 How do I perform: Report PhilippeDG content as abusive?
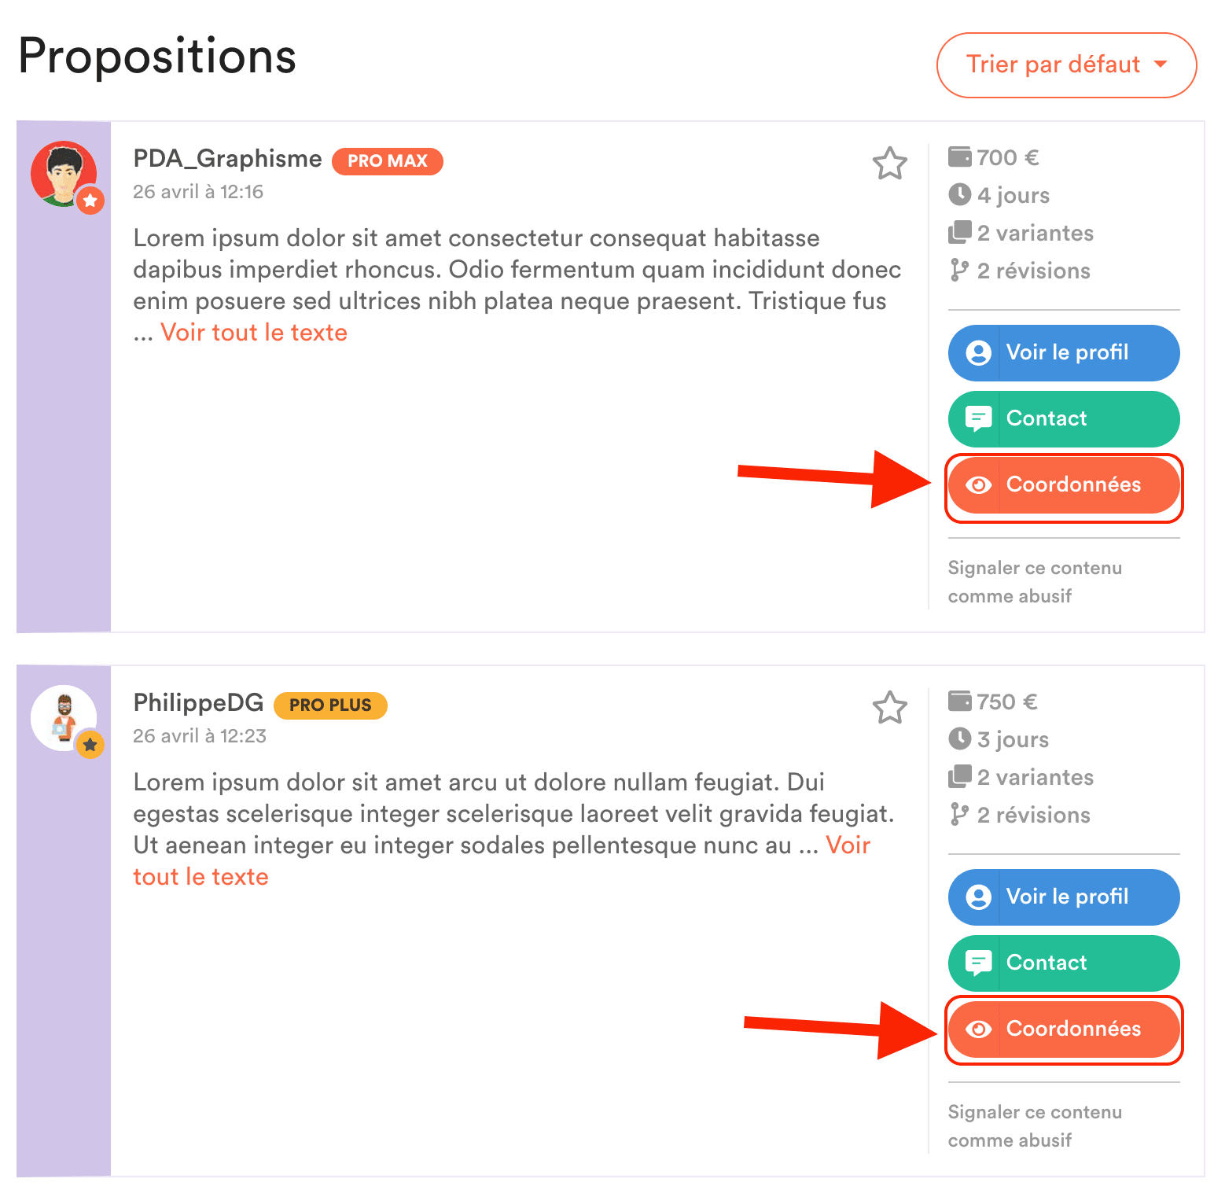pos(1035,1126)
